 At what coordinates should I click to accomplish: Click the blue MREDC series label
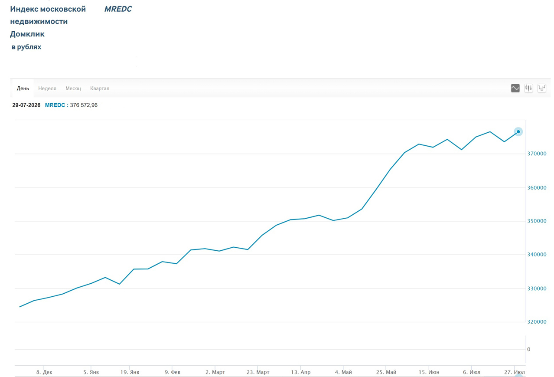point(55,105)
